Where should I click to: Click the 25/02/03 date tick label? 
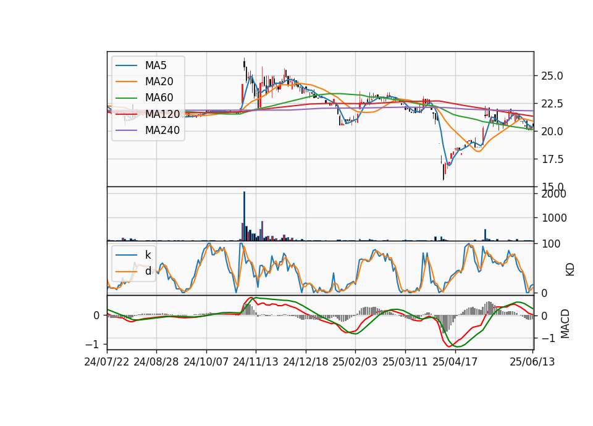355,362
